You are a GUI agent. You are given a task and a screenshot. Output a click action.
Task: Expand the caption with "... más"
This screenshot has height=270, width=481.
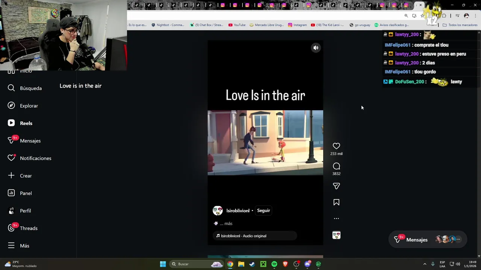tap(226, 223)
